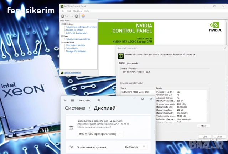This screenshot has width=228, height=154.
Task: Click the Forward arrow in NVIDIA toolbar
Action: coord(76,16)
